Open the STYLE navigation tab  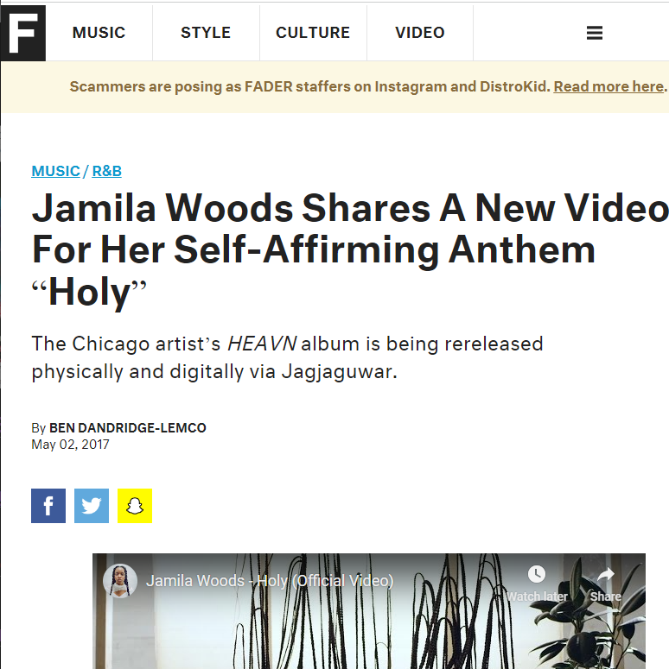click(206, 33)
